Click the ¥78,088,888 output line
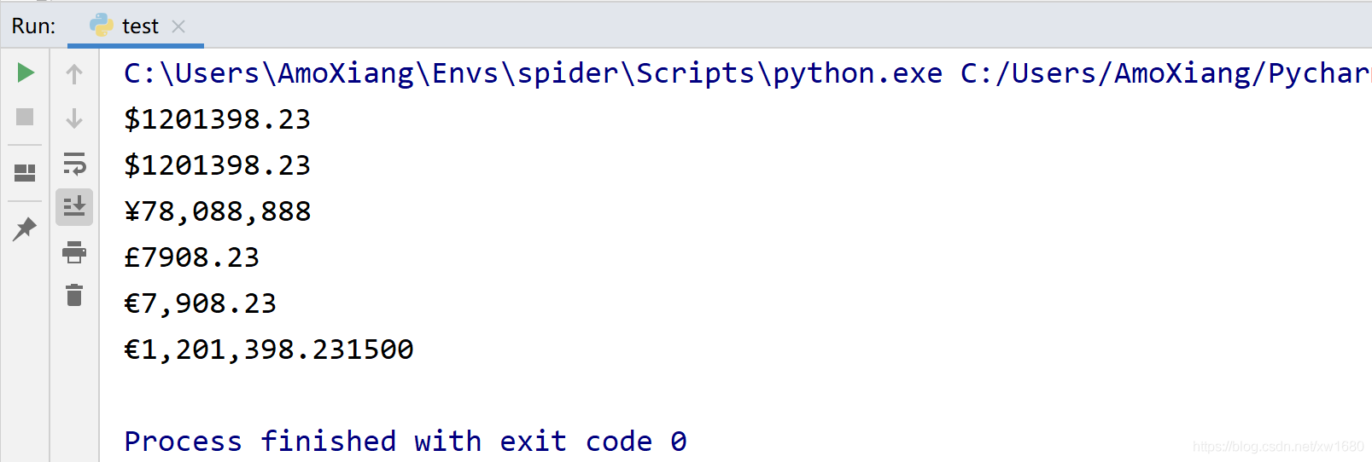 218,211
